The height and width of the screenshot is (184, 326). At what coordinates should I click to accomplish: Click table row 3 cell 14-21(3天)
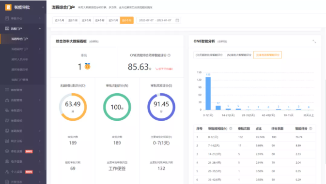[x=215, y=154]
